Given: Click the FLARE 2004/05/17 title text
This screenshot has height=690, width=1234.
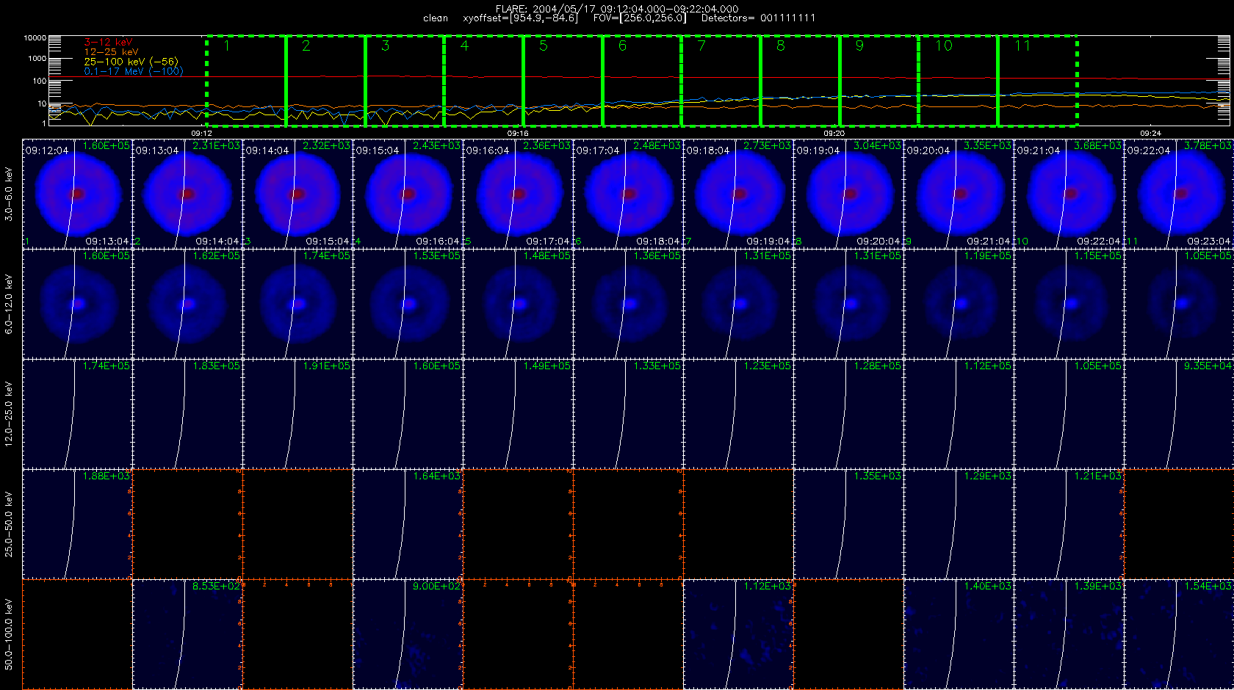Looking at the screenshot, I should (617, 9).
